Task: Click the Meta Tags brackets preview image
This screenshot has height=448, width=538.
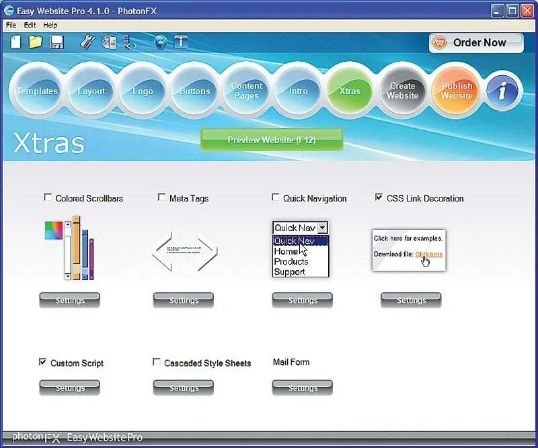Action: pyautogui.click(x=184, y=251)
